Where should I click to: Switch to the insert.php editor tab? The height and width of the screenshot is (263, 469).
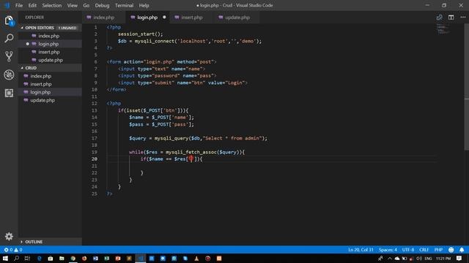point(191,18)
